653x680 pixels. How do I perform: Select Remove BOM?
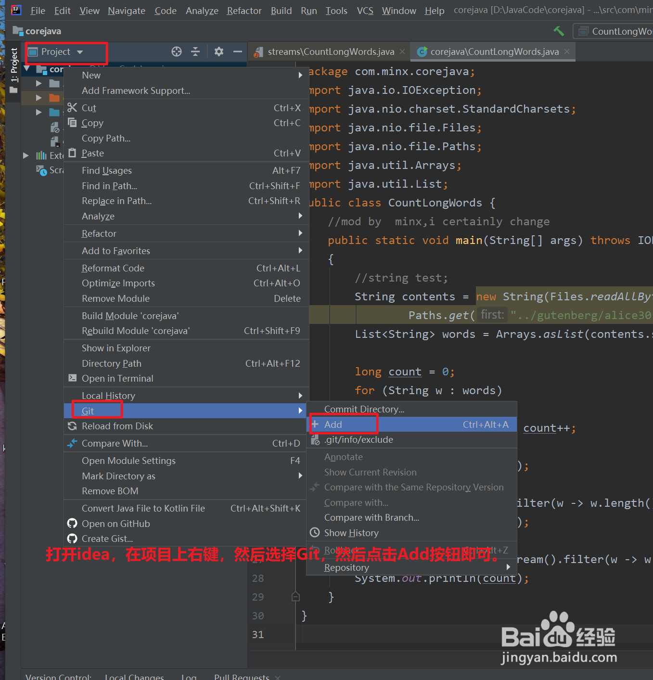click(186, 491)
